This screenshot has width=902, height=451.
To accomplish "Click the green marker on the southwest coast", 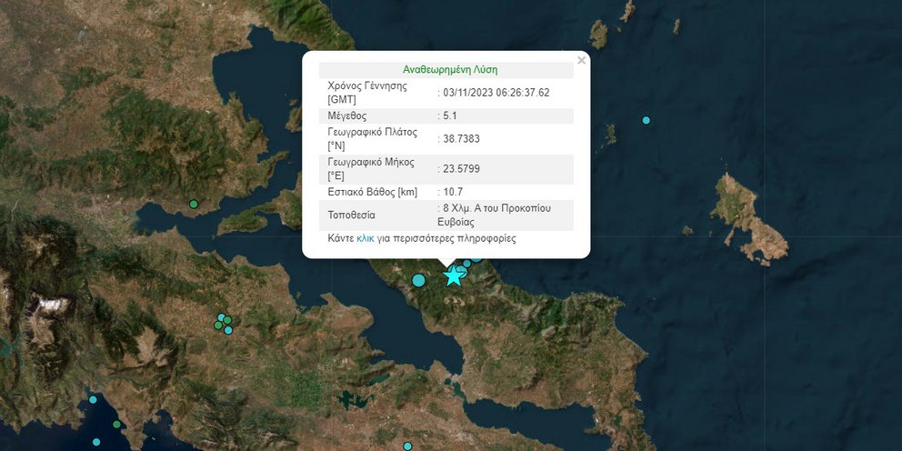I will 116,424.
